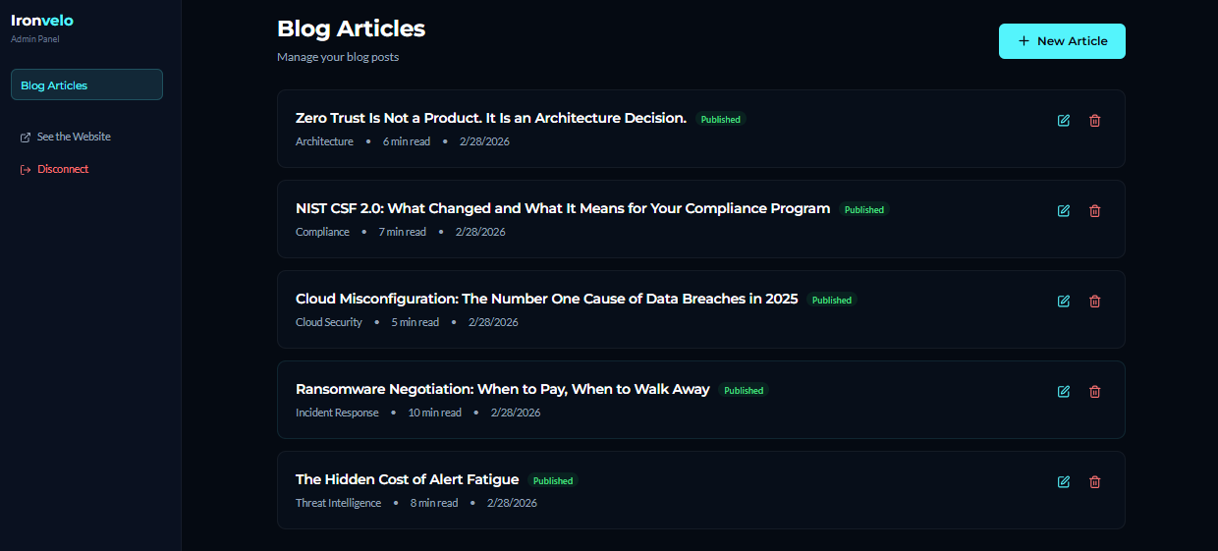
Task: Click the Ironvelo logo
Action: pos(42,20)
